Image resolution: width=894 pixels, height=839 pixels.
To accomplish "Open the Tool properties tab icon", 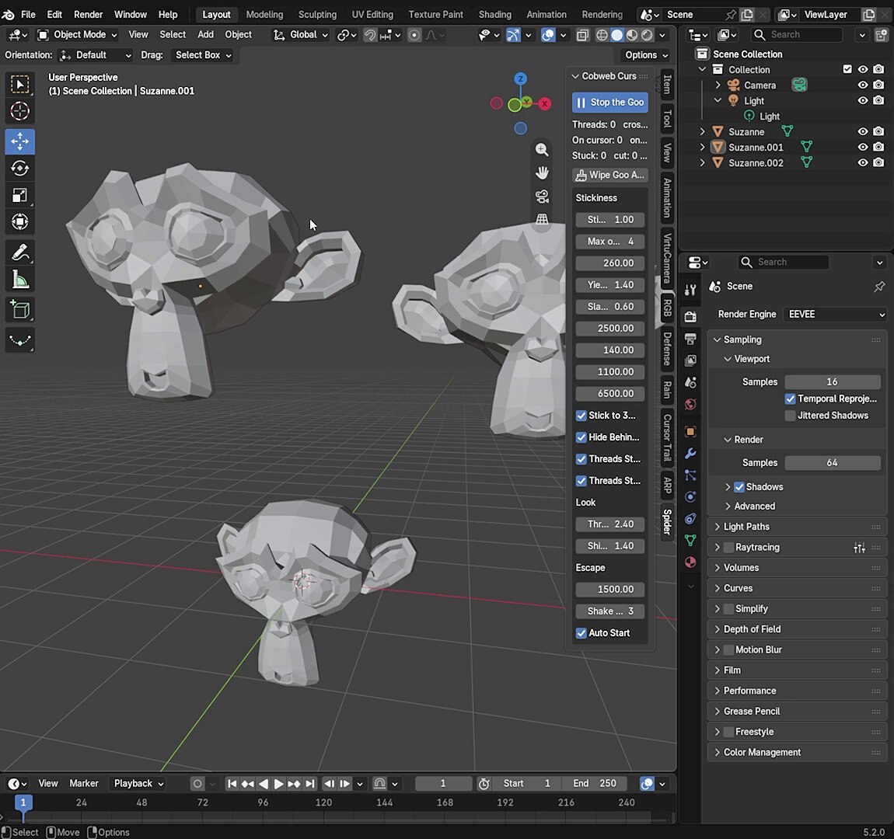I will click(x=690, y=289).
